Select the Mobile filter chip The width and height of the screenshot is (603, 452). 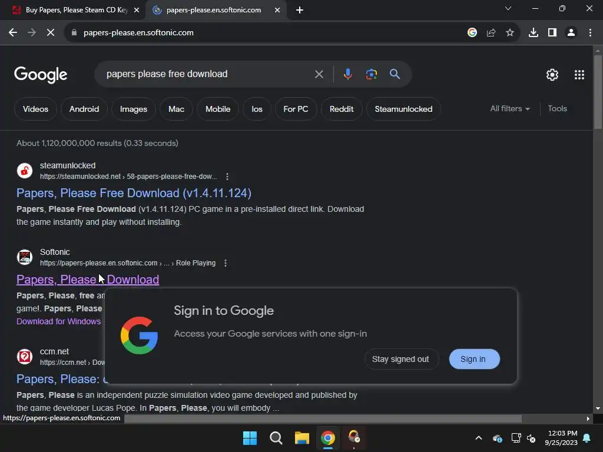218,109
